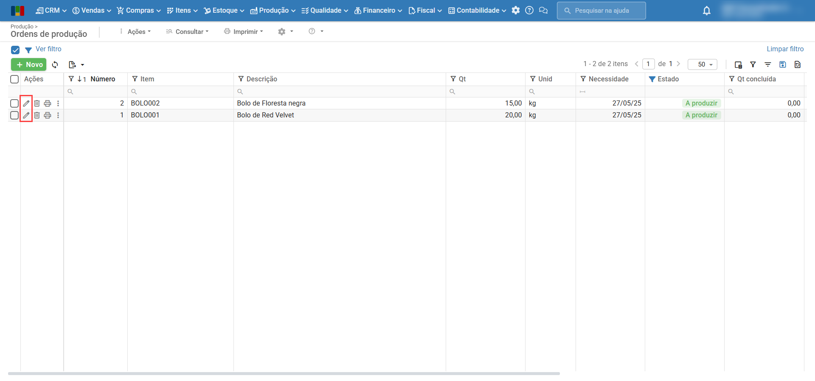Print order BOLO0002 using printer icon
815x381 pixels.
(48, 103)
